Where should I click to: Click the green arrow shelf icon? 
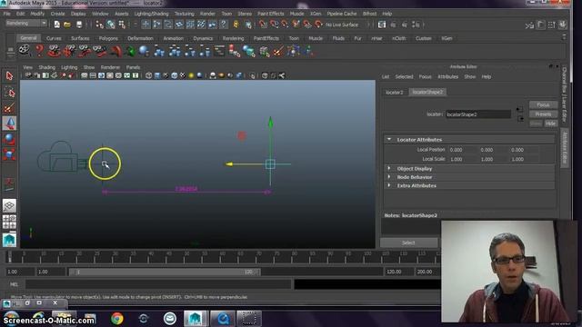tap(130, 51)
